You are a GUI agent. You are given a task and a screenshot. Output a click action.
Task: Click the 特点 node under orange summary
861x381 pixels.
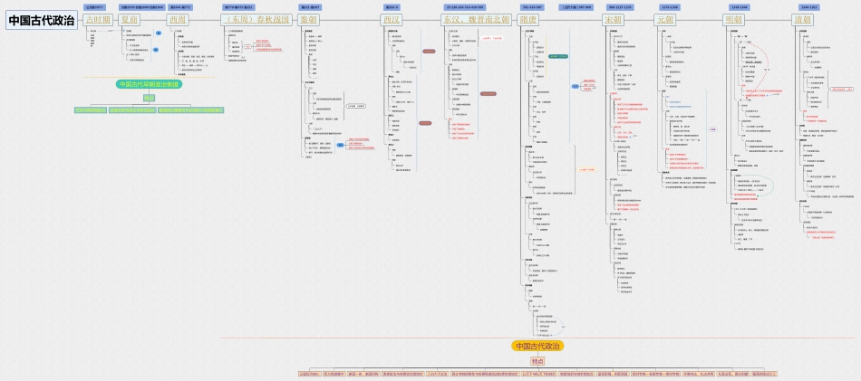tap(537, 360)
